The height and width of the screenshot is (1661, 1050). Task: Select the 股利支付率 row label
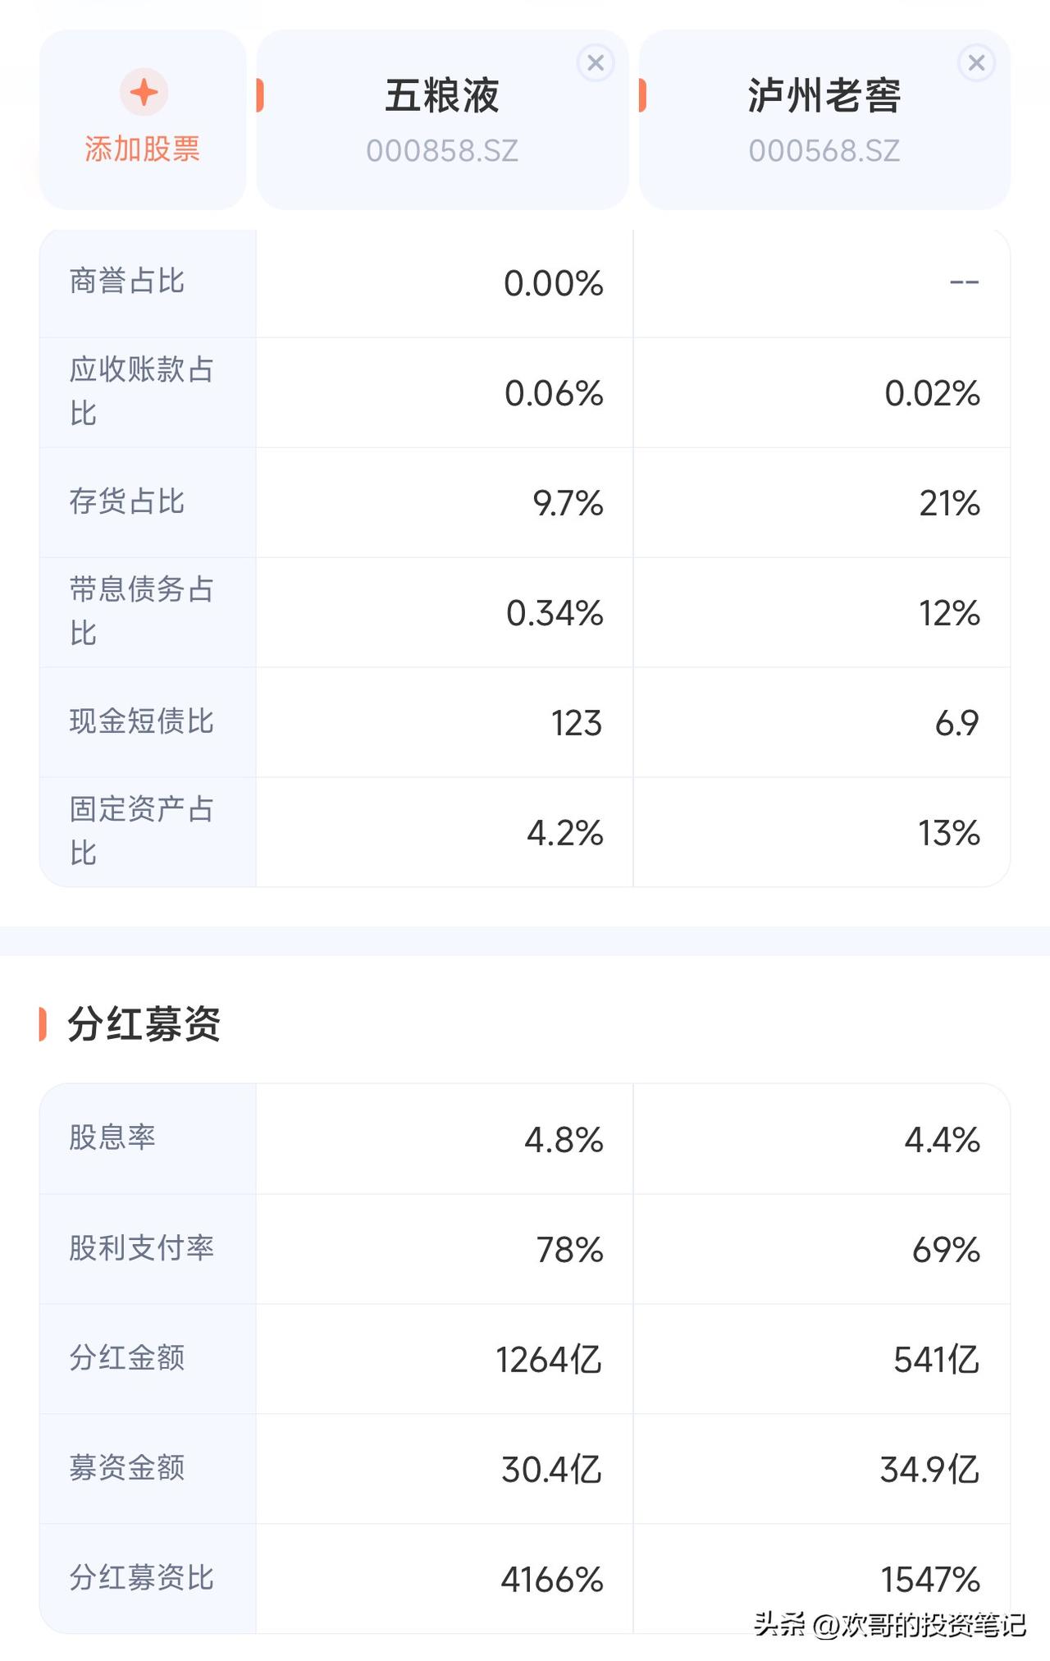[x=141, y=1248]
